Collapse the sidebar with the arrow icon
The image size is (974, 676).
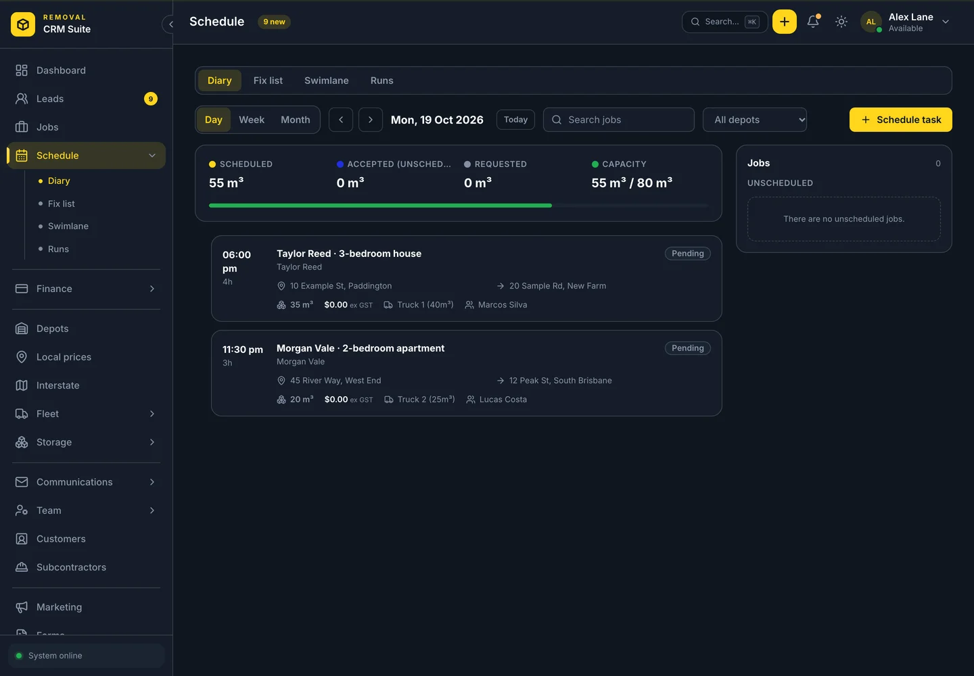click(x=170, y=24)
